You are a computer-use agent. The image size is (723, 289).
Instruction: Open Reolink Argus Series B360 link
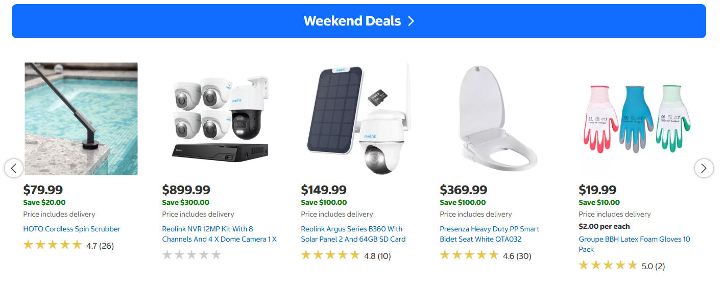pyautogui.click(x=352, y=234)
